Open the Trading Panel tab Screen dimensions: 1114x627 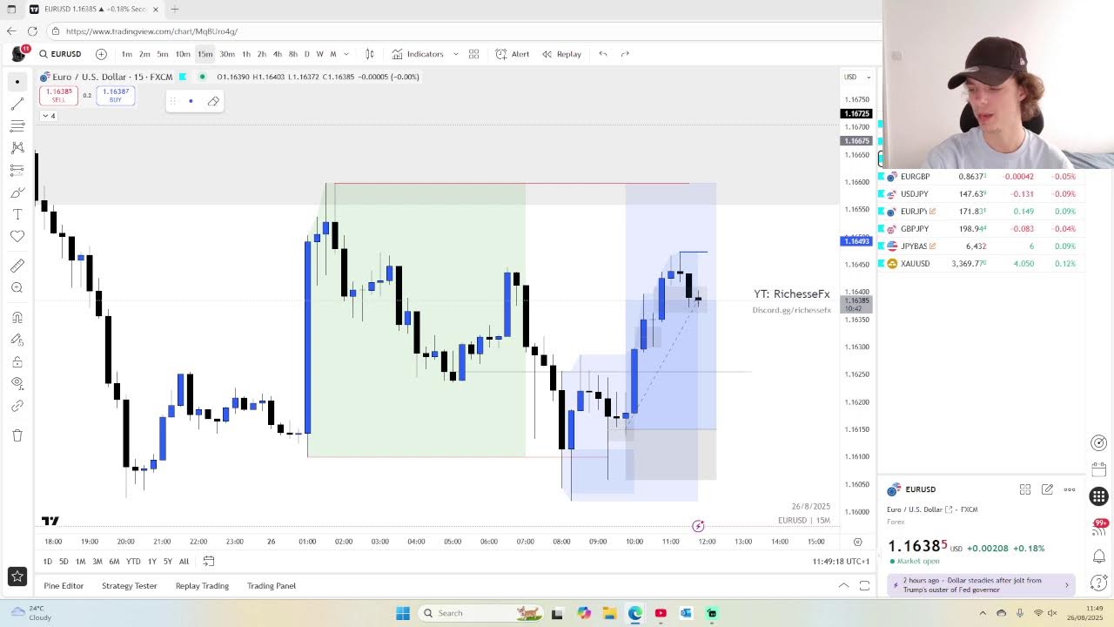[272, 586]
